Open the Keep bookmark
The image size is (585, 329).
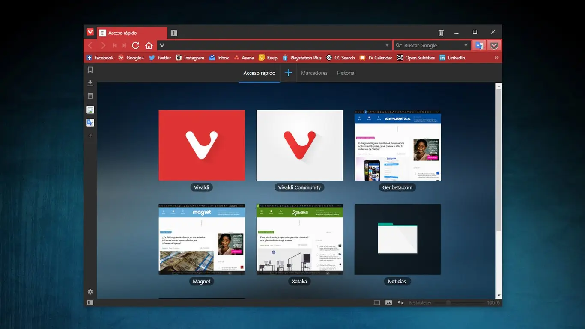tap(268, 58)
